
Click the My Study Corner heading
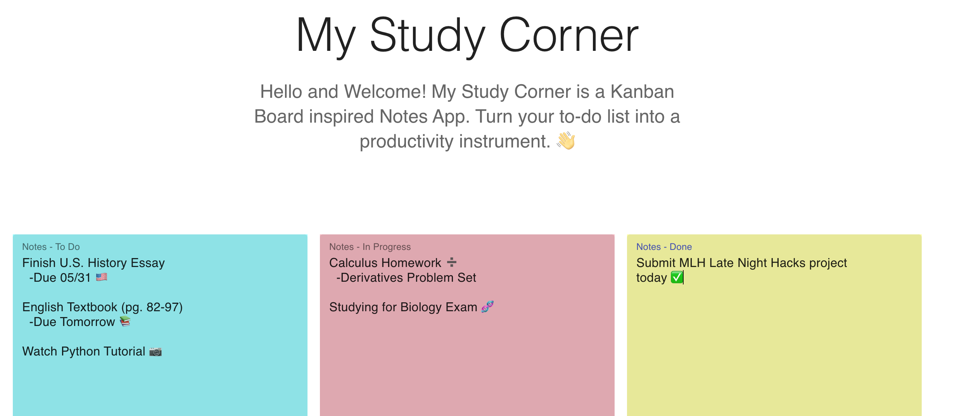(x=467, y=35)
